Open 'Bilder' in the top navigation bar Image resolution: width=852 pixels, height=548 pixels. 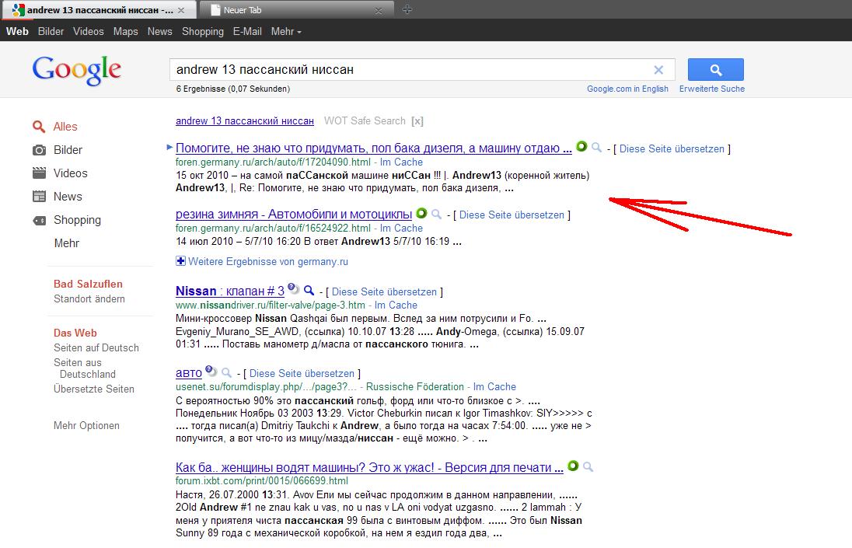(x=51, y=32)
